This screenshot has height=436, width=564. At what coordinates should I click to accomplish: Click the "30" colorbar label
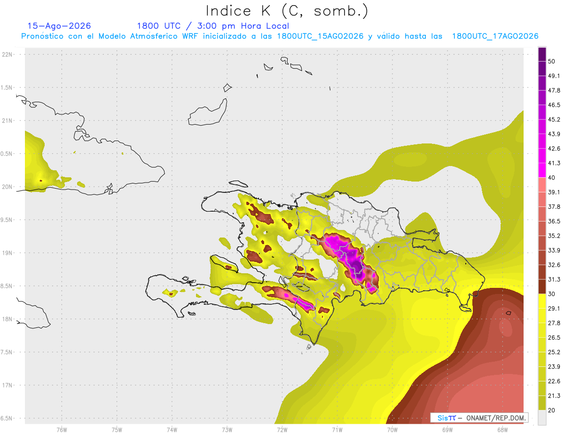pos(552,294)
